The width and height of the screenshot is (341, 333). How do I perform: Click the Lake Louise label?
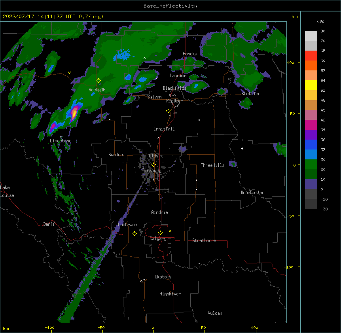pyautogui.click(x=7, y=191)
